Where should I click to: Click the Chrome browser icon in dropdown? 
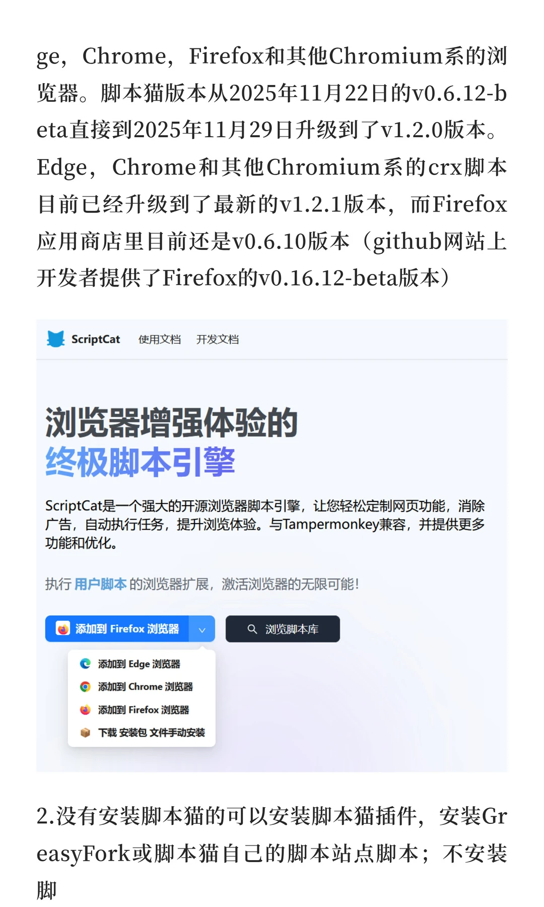(85, 687)
